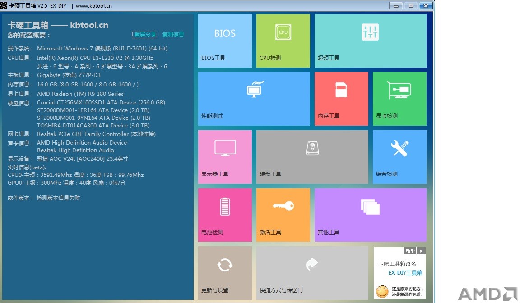The width and height of the screenshot is (520, 303).
Task: Select the Intel(R) Xeon(R) CPU E3-1230 V2 text
Action: pyautogui.click(x=95, y=58)
